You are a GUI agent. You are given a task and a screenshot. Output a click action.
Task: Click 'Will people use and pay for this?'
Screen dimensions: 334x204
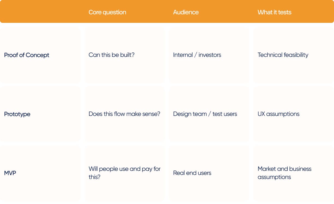pyautogui.click(x=124, y=173)
